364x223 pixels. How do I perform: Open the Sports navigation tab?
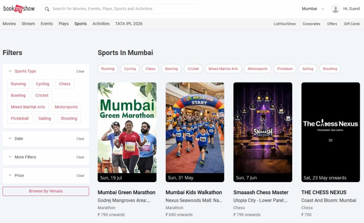coord(81,24)
